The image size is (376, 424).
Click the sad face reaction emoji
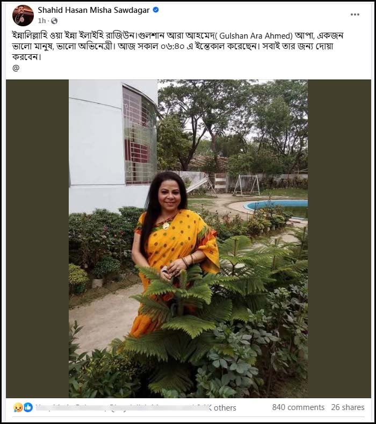click(18, 407)
